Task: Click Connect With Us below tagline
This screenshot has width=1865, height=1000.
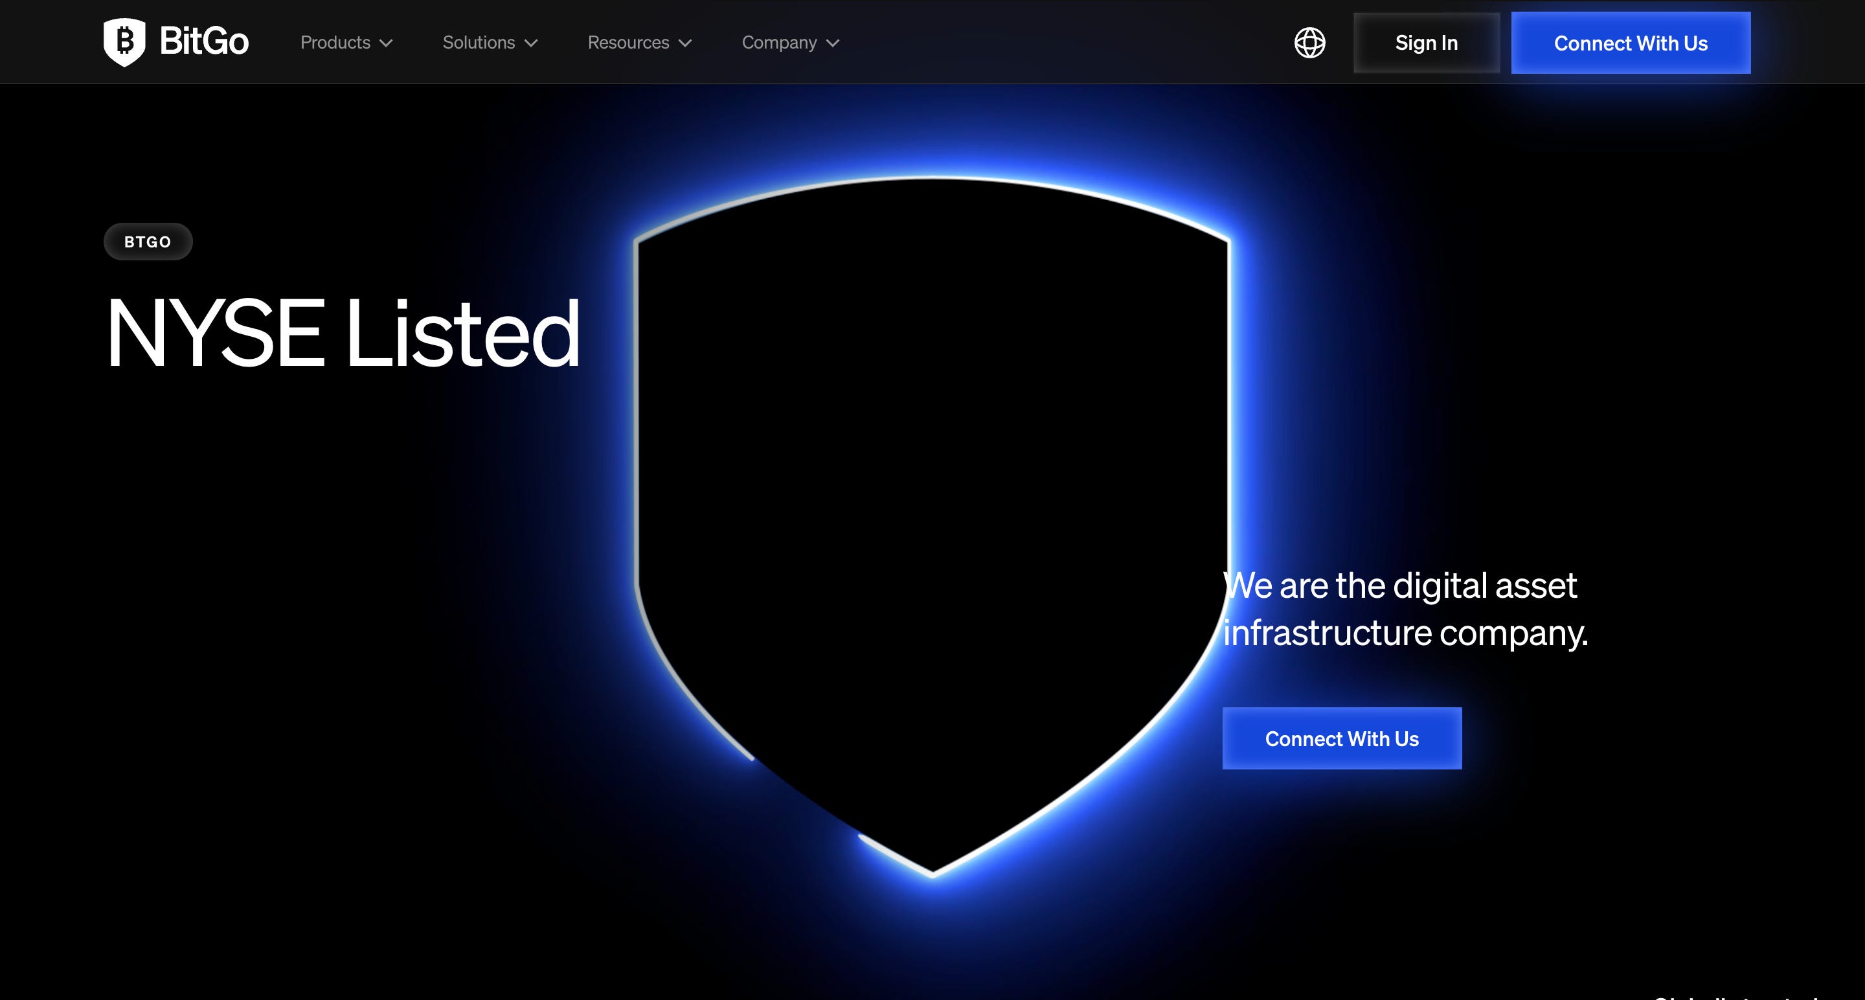Action: [1342, 738]
